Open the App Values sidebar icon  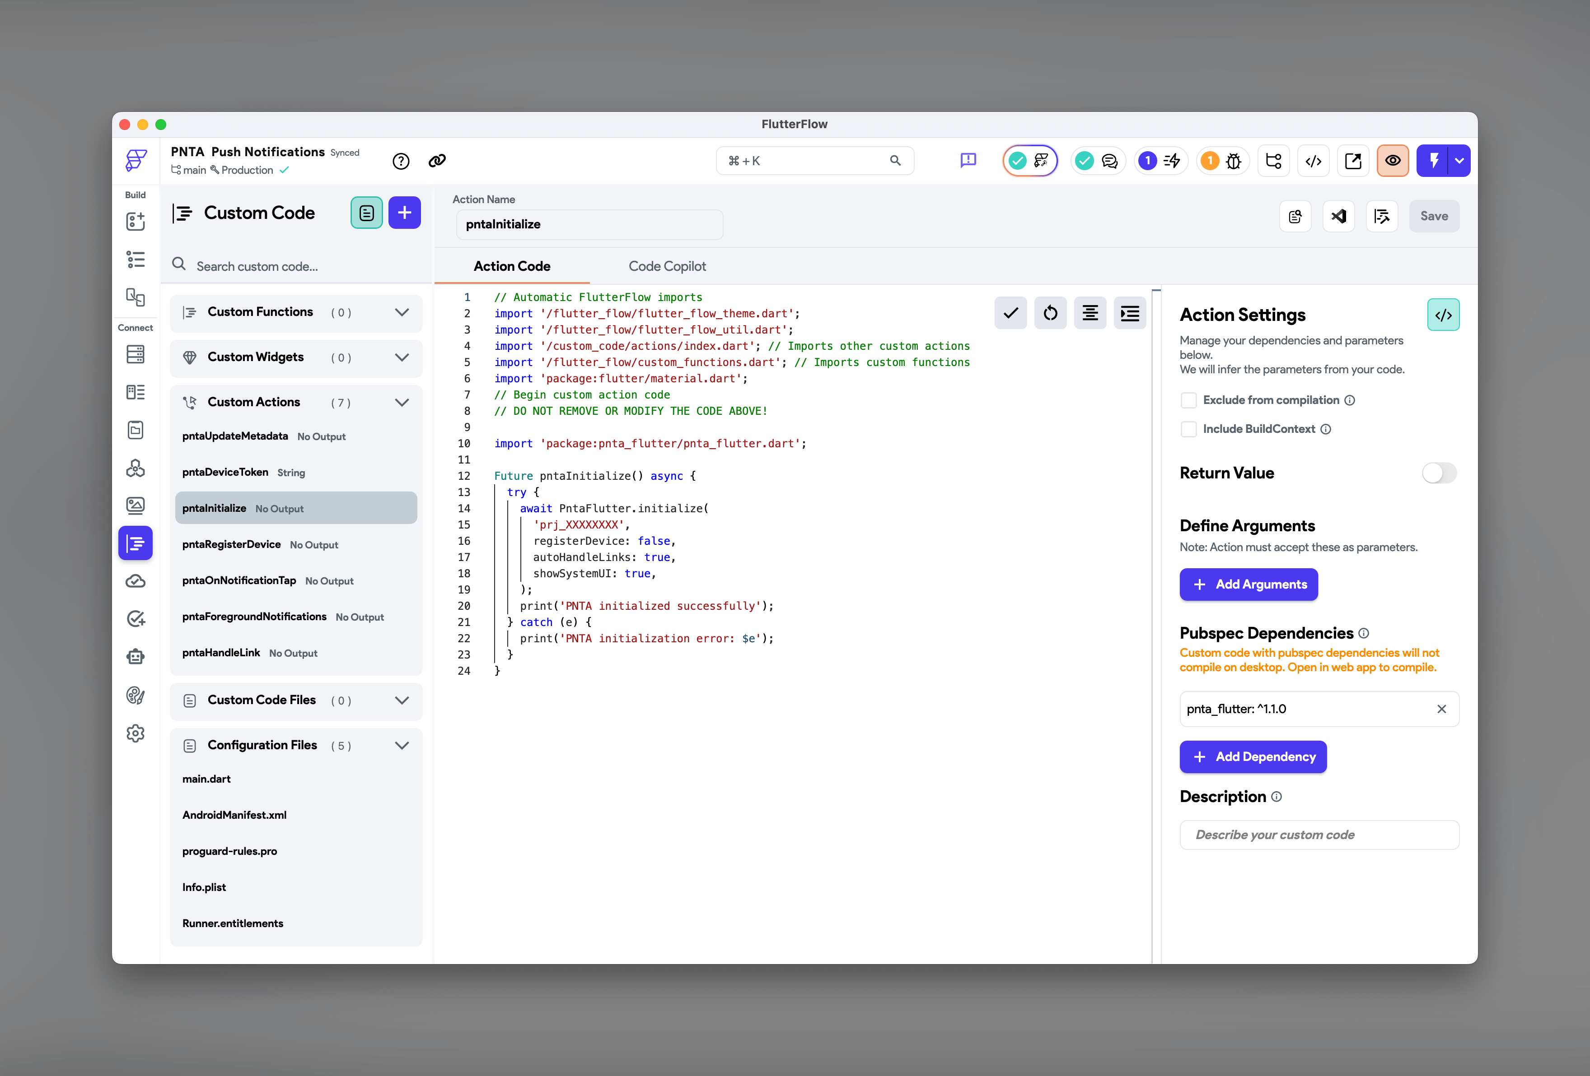(136, 430)
